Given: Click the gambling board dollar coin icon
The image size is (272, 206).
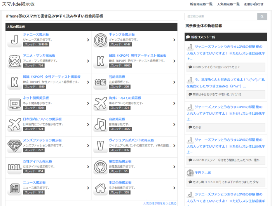Looking at the screenshot, I should [100, 40].
